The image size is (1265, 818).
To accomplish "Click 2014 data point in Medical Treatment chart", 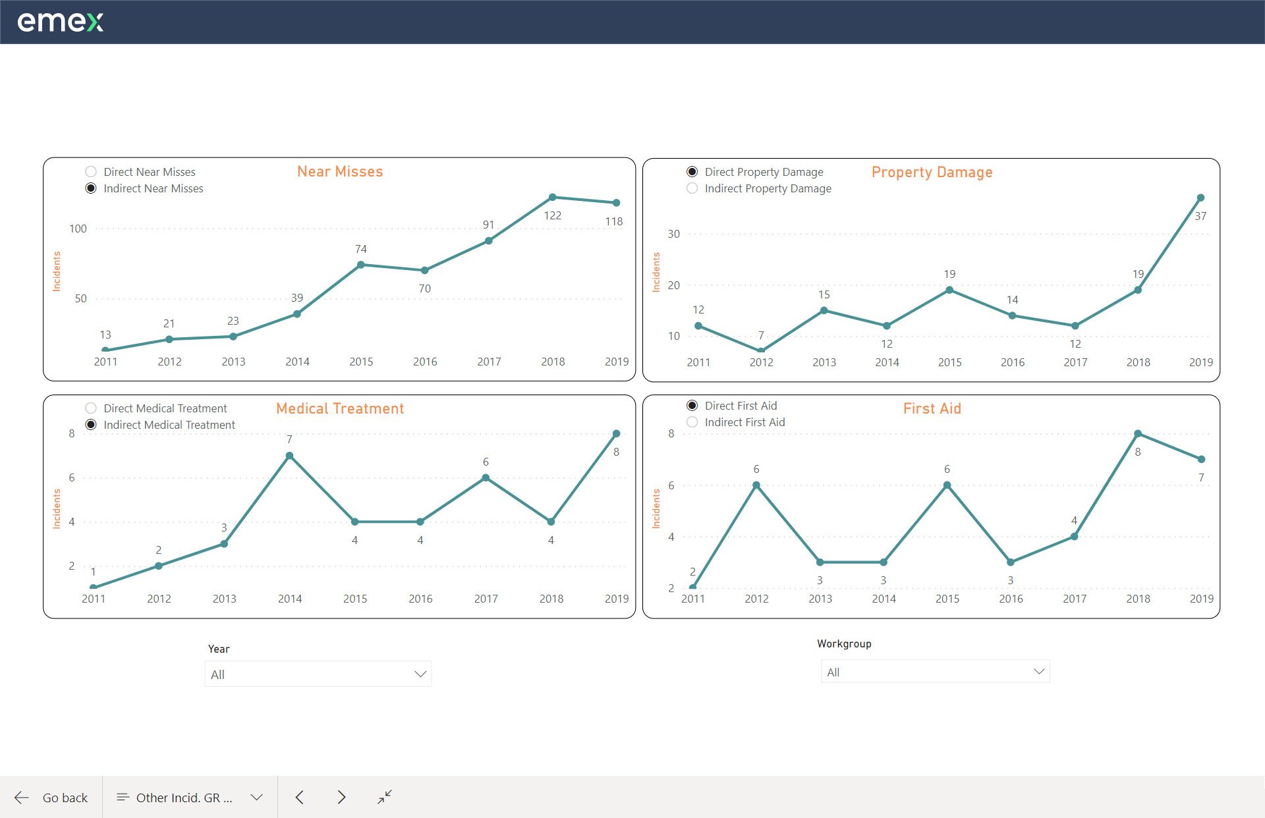I will pos(289,456).
